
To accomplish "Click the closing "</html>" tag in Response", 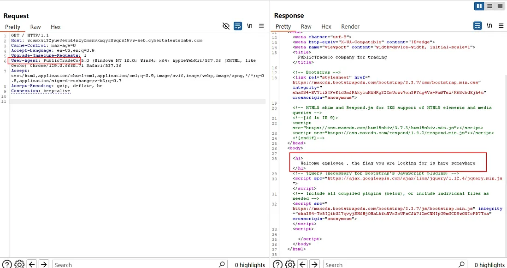I will click(x=296, y=249).
